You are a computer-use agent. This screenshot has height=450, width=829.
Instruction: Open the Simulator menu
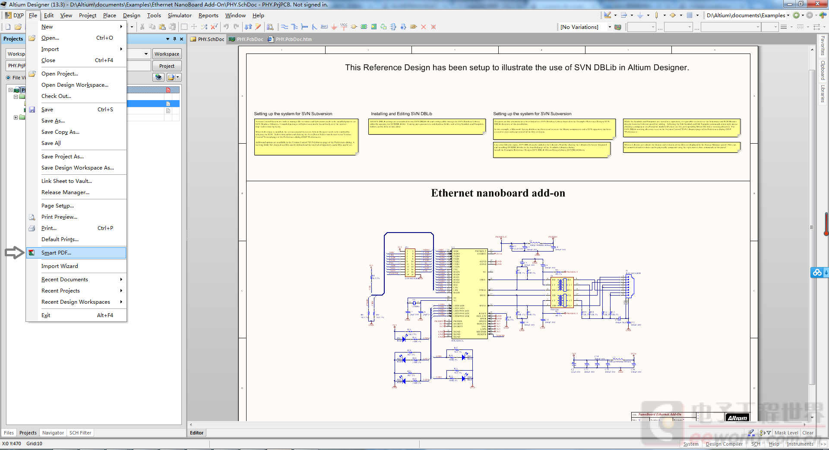[x=180, y=16]
